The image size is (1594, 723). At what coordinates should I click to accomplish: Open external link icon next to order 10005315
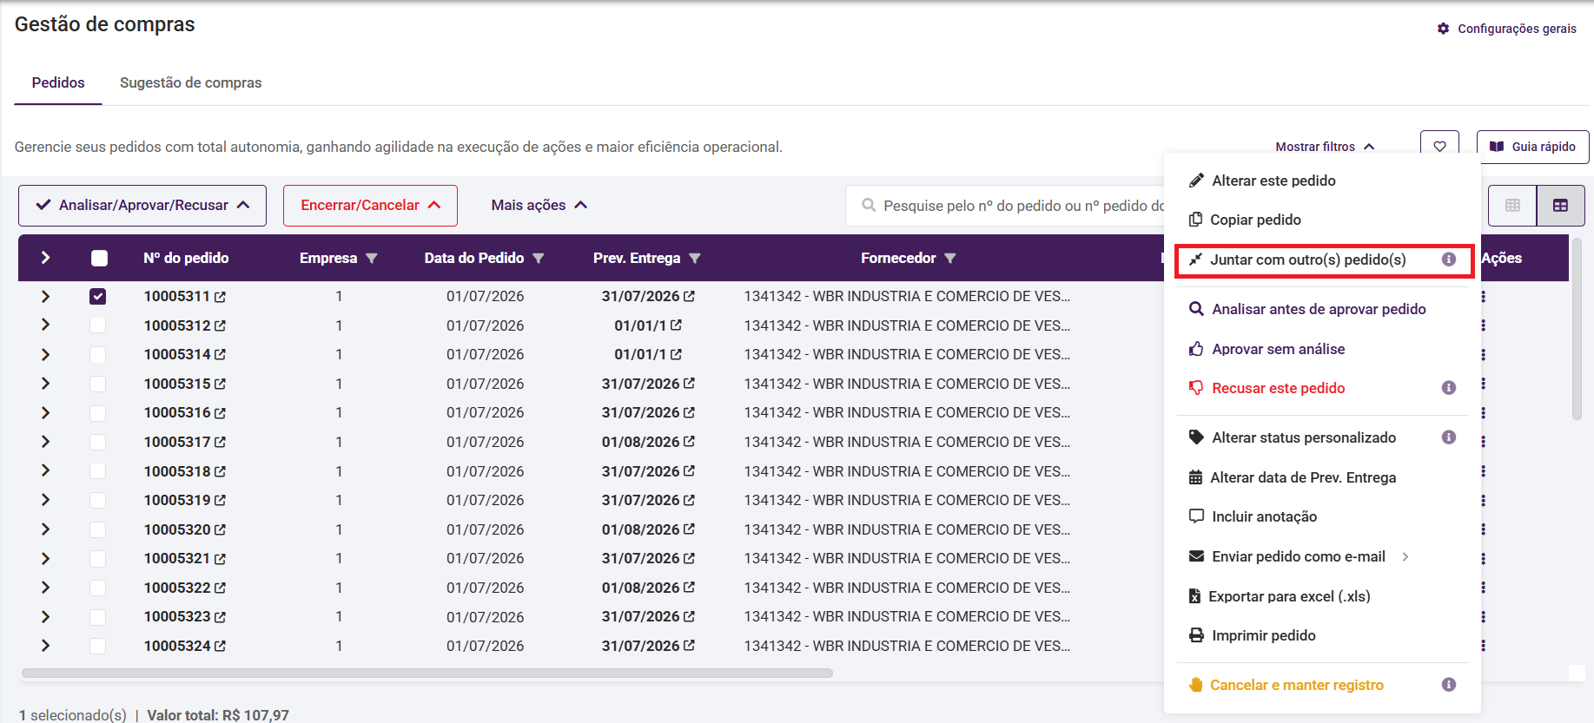[x=220, y=384]
